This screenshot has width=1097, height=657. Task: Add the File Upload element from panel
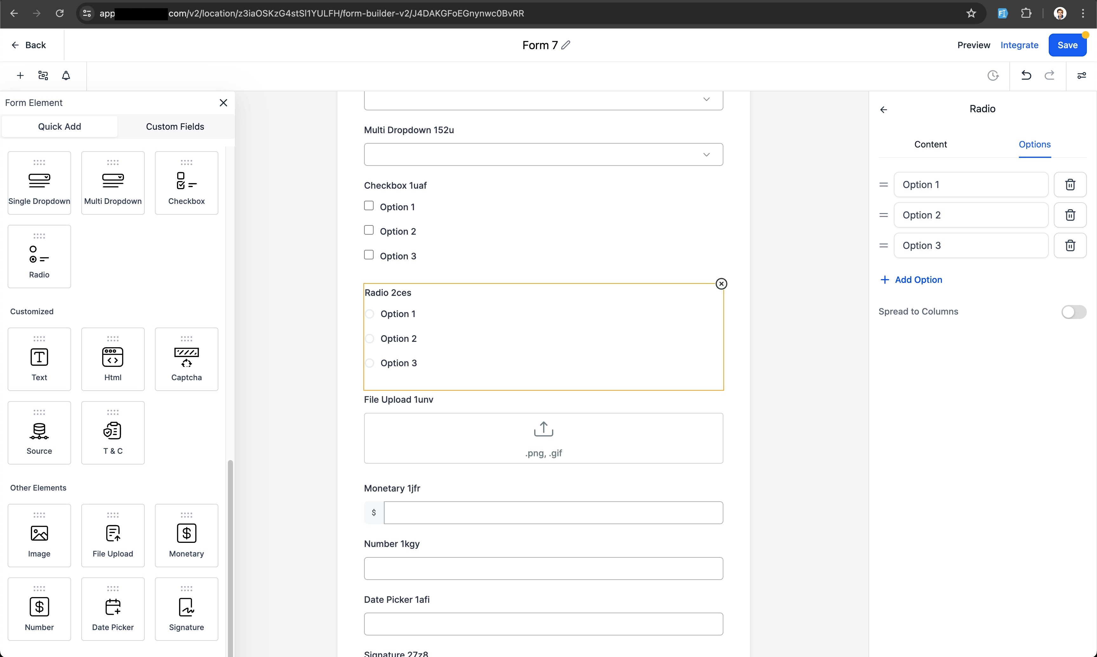(113, 535)
